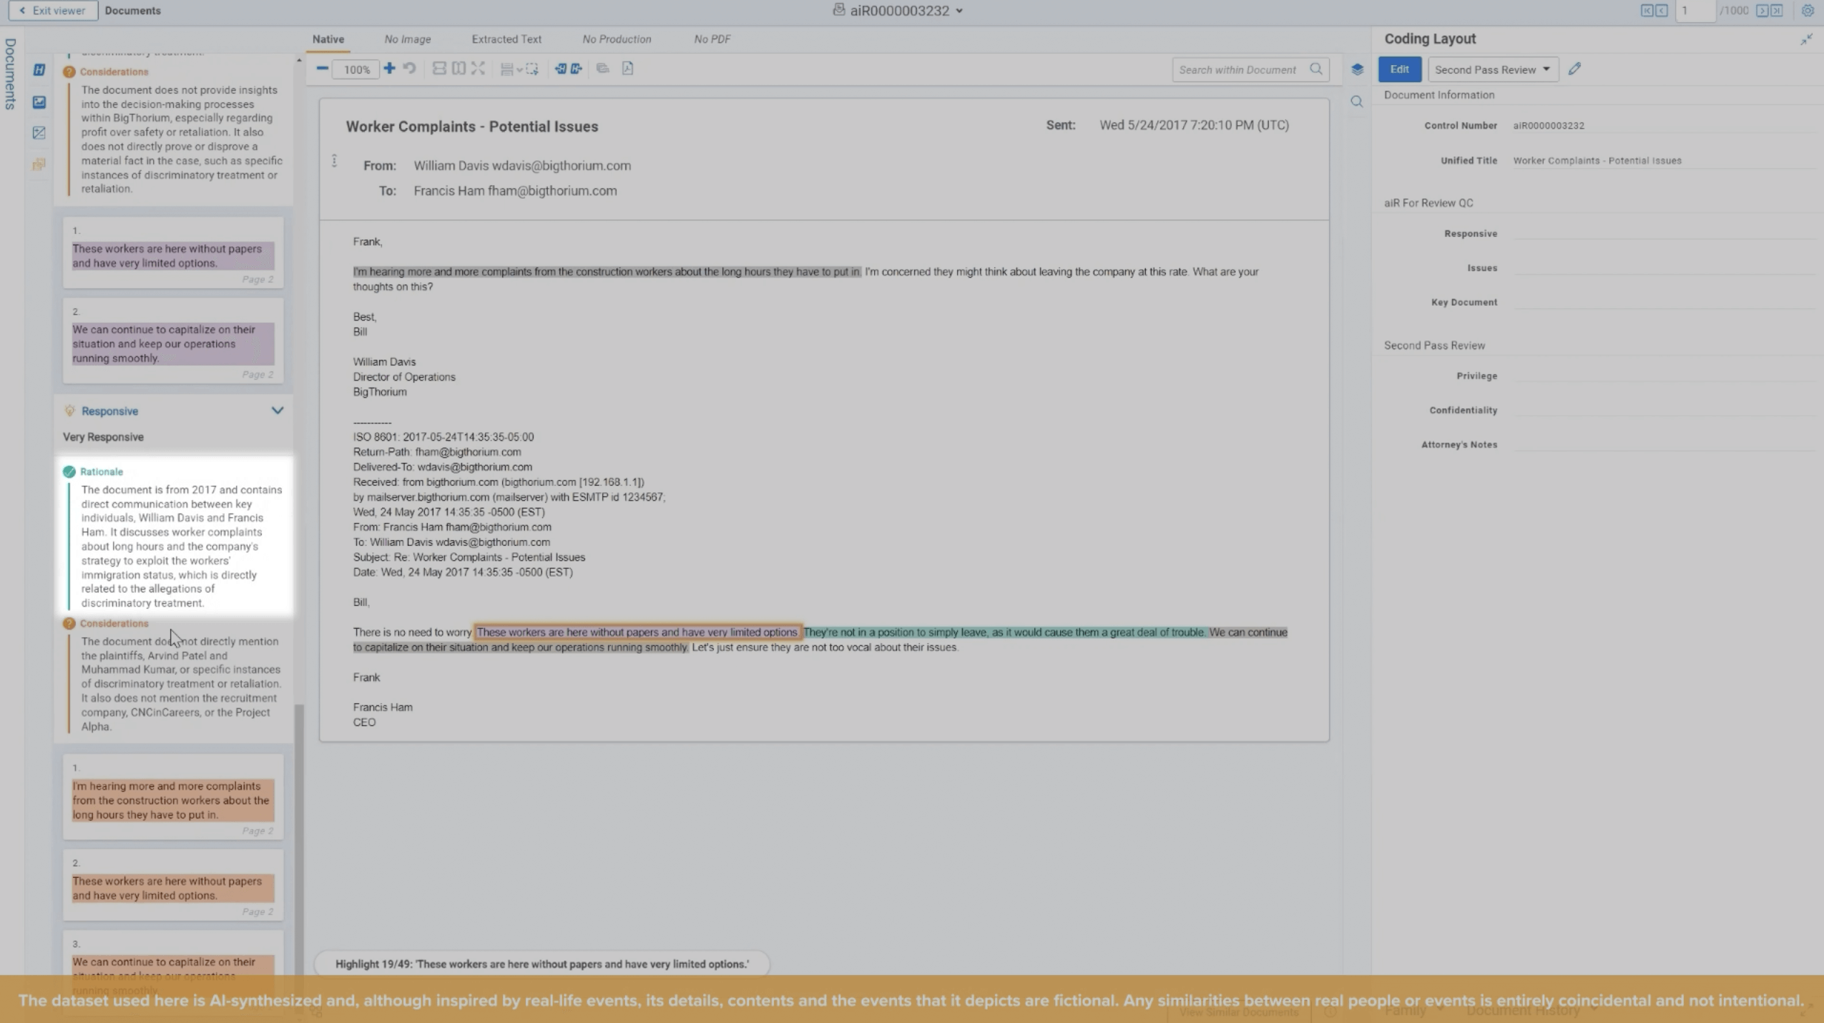
Task: Click the zoom in plus icon
Action: (x=389, y=69)
